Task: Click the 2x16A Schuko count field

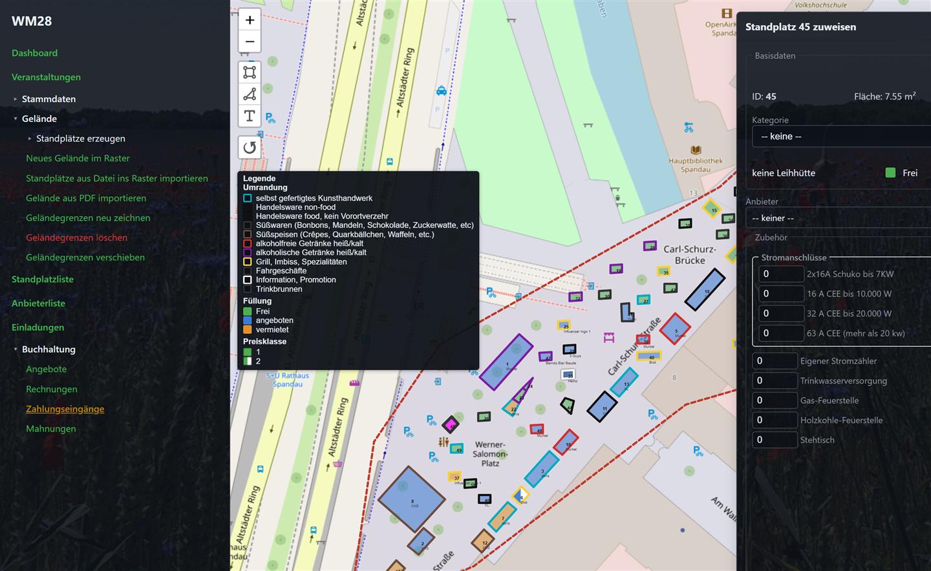Action: pyautogui.click(x=781, y=274)
